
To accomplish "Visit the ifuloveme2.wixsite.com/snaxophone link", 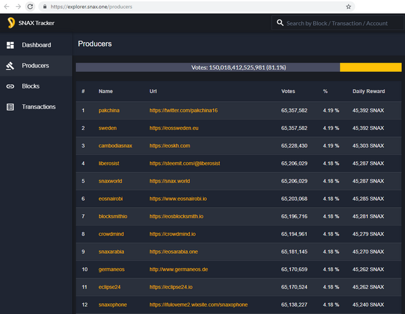I will pyautogui.click(x=199, y=305).
